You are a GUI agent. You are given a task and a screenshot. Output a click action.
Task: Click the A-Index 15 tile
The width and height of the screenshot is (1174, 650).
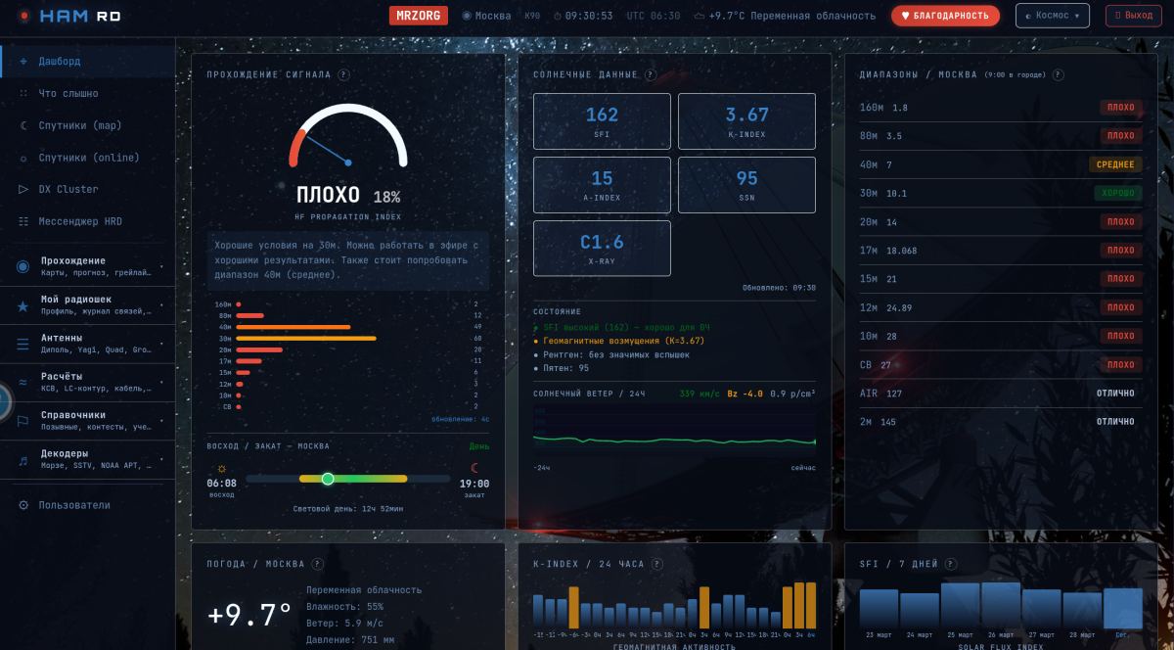point(602,185)
